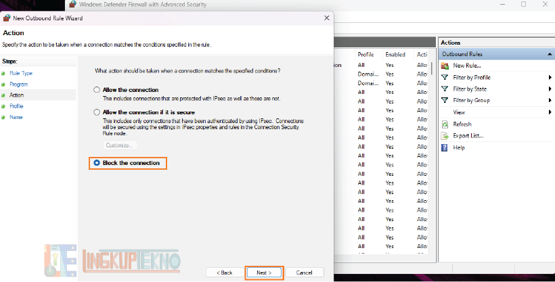Jump to the Rule Type step

[21, 73]
